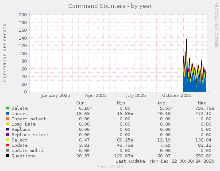Click the graph title 'Command Counters - by year'

point(110,6)
